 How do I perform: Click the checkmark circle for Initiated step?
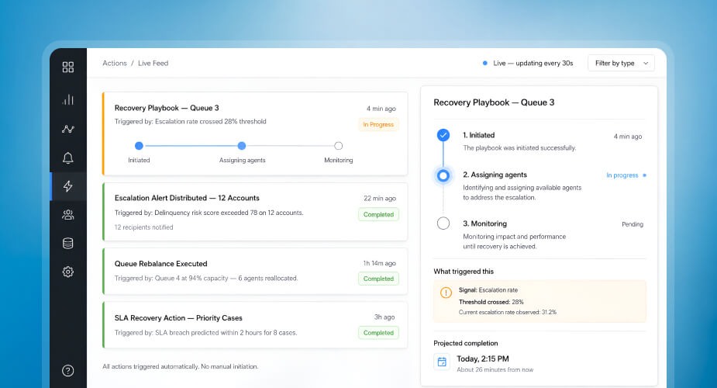(443, 135)
